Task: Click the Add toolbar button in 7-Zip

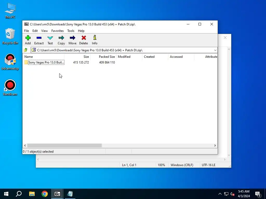Action: coord(28,40)
